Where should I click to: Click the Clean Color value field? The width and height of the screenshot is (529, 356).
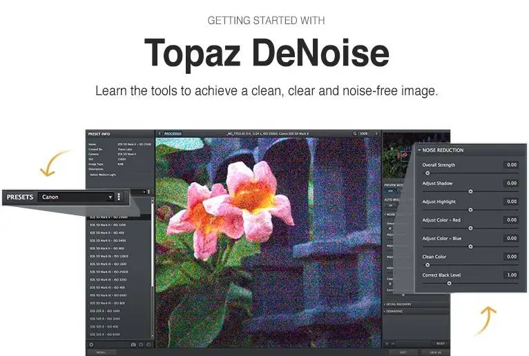pyautogui.click(x=512, y=257)
